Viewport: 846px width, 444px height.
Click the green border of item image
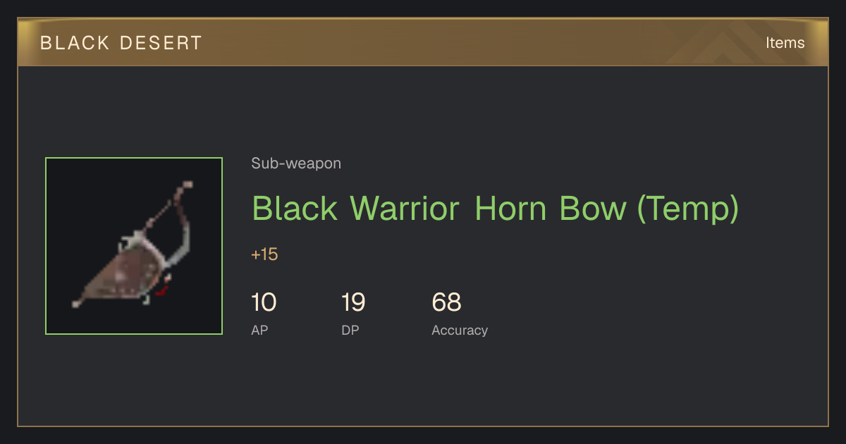(134, 158)
